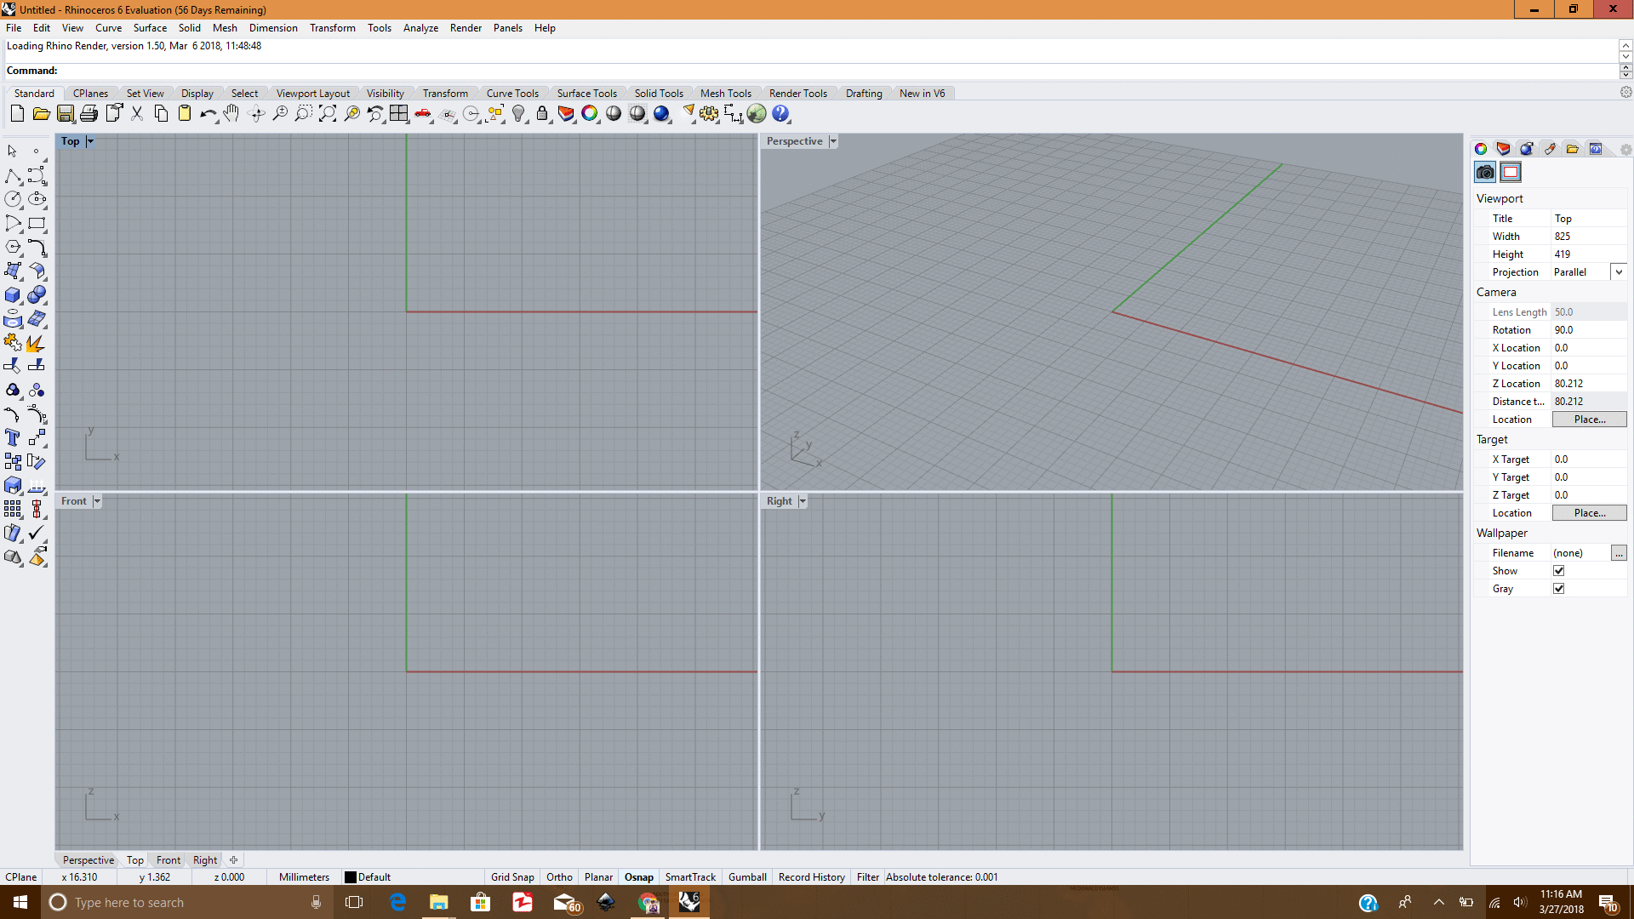This screenshot has width=1634, height=919.
Task: Click the four-viewport layout icon
Action: pos(399,114)
